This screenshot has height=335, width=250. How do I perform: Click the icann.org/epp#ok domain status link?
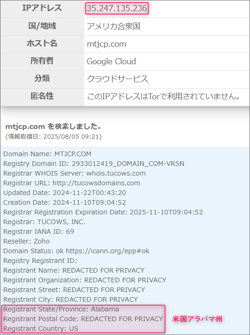coord(107,251)
